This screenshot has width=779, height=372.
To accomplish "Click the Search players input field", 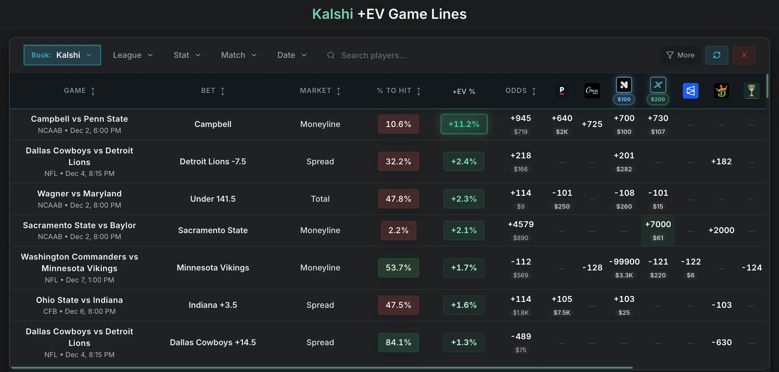I will 374,55.
